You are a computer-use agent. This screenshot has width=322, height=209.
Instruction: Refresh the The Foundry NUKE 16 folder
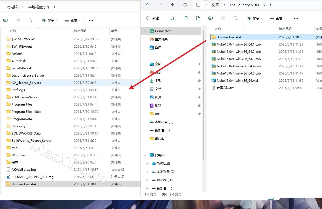point(185,5)
